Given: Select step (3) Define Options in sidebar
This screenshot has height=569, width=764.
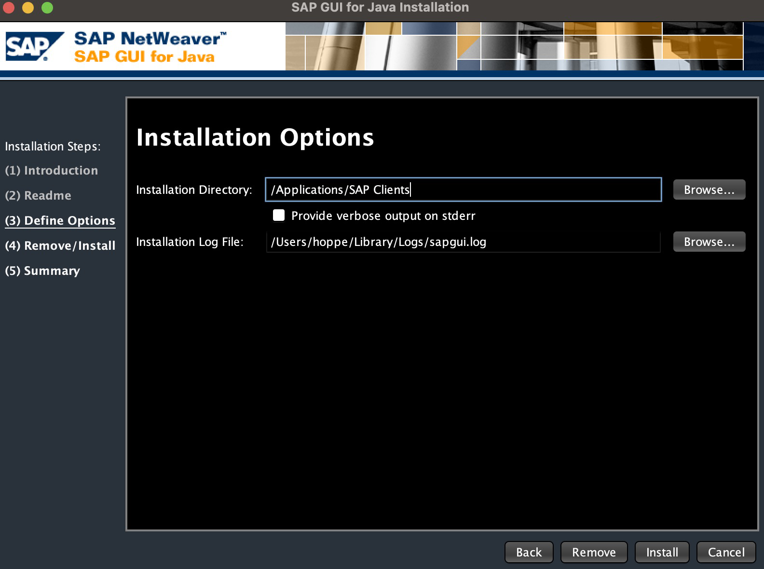Looking at the screenshot, I should pos(60,220).
